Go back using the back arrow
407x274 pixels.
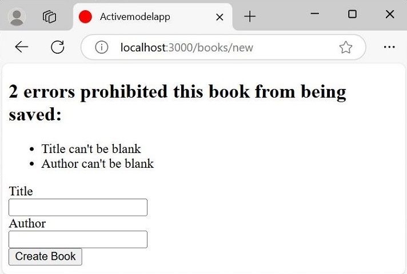22,47
